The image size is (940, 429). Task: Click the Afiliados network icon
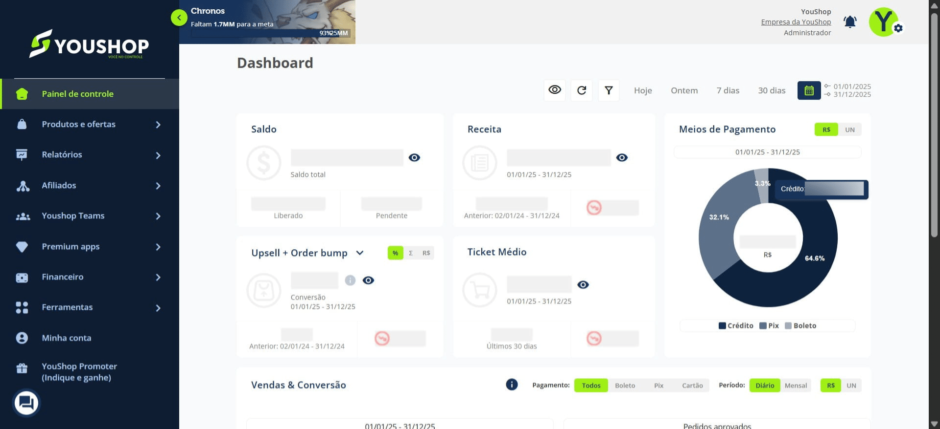pyautogui.click(x=23, y=186)
